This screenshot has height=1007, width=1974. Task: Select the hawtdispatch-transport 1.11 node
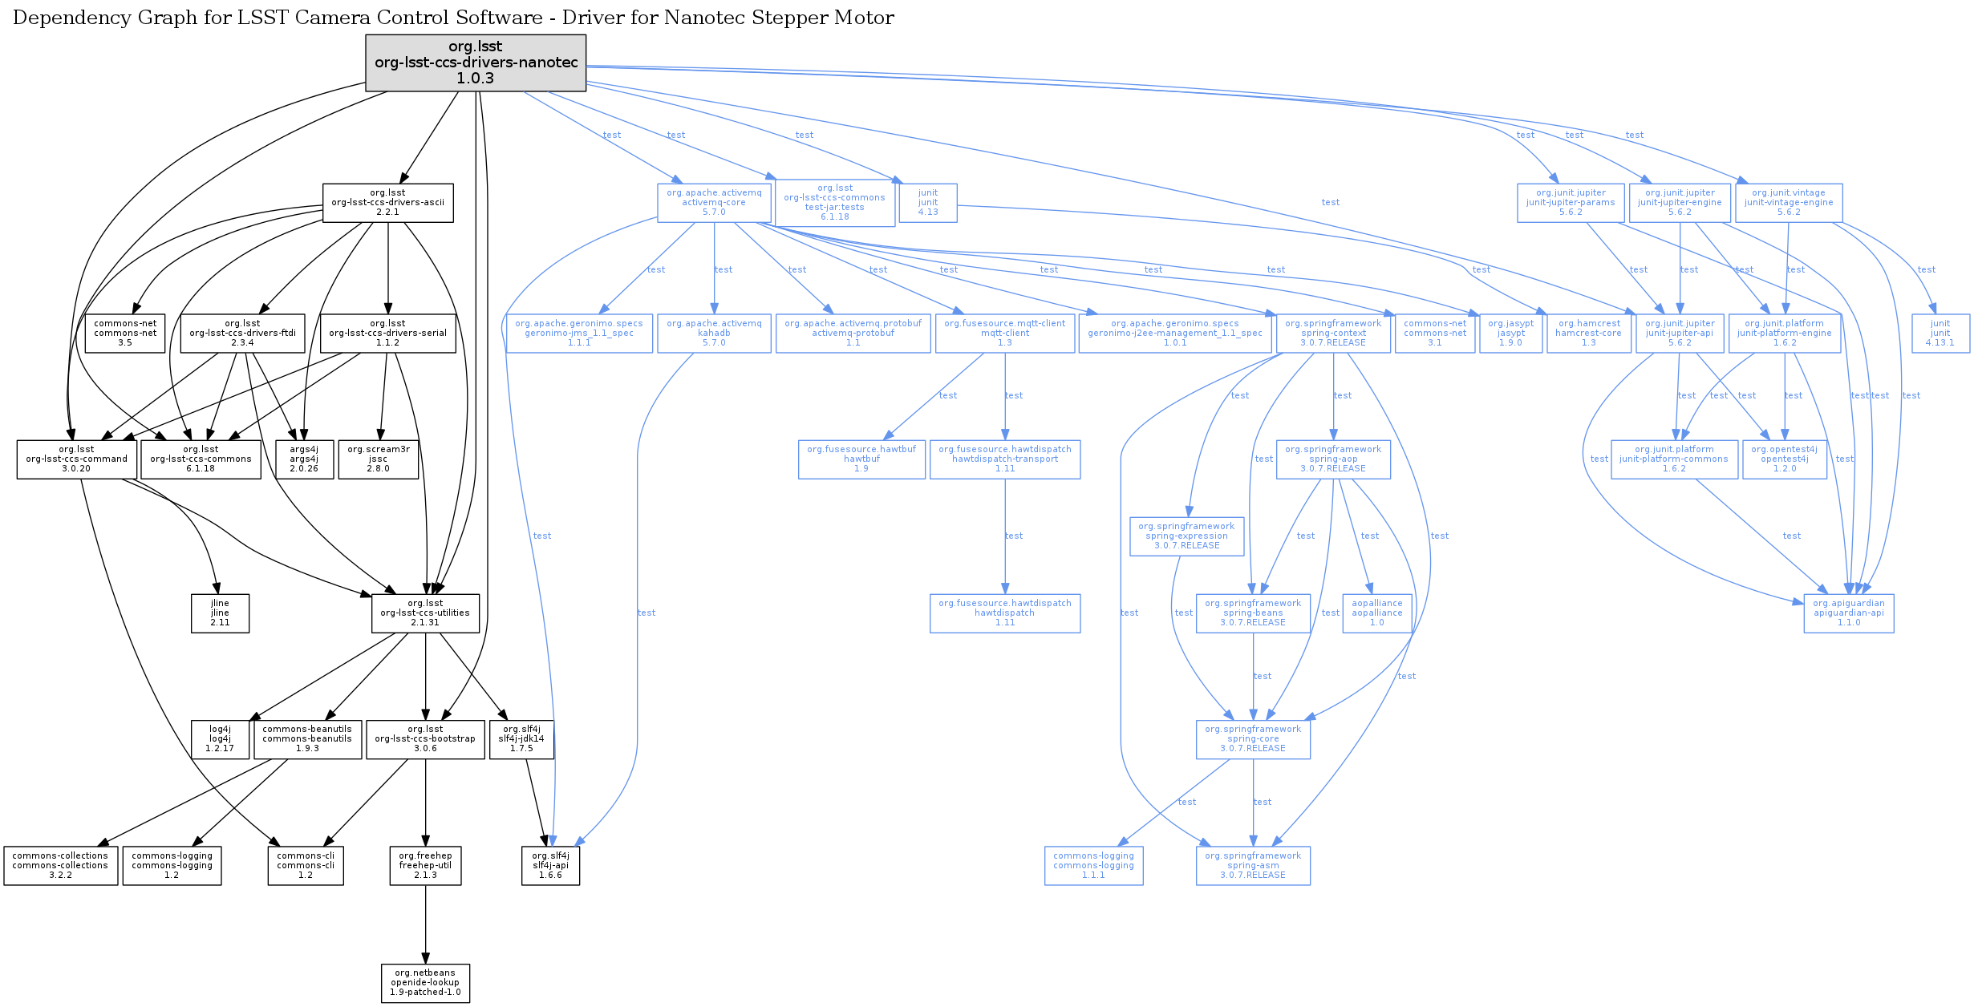tap(1004, 459)
